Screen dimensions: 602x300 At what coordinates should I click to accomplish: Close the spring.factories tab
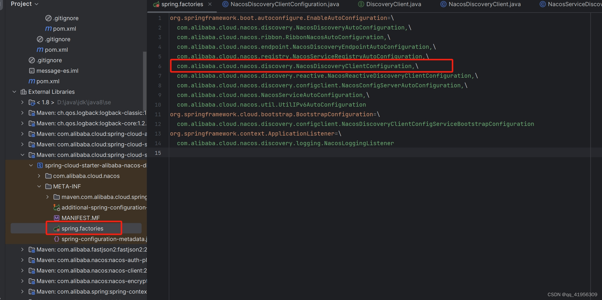[210, 4]
